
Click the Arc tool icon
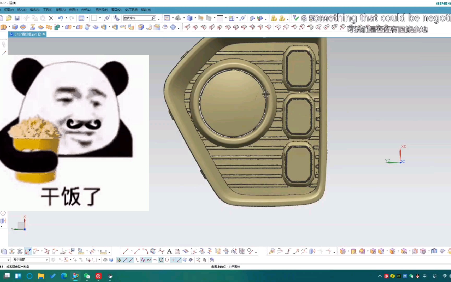point(145,251)
